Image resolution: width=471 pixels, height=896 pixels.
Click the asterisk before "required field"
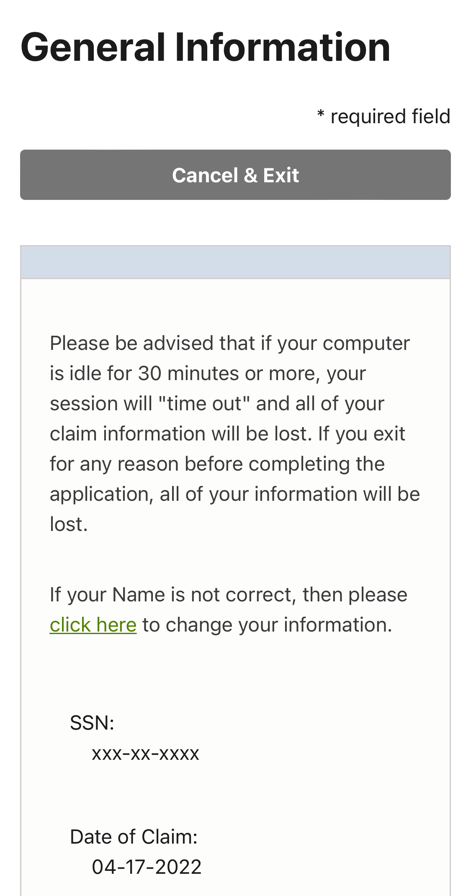point(321,115)
